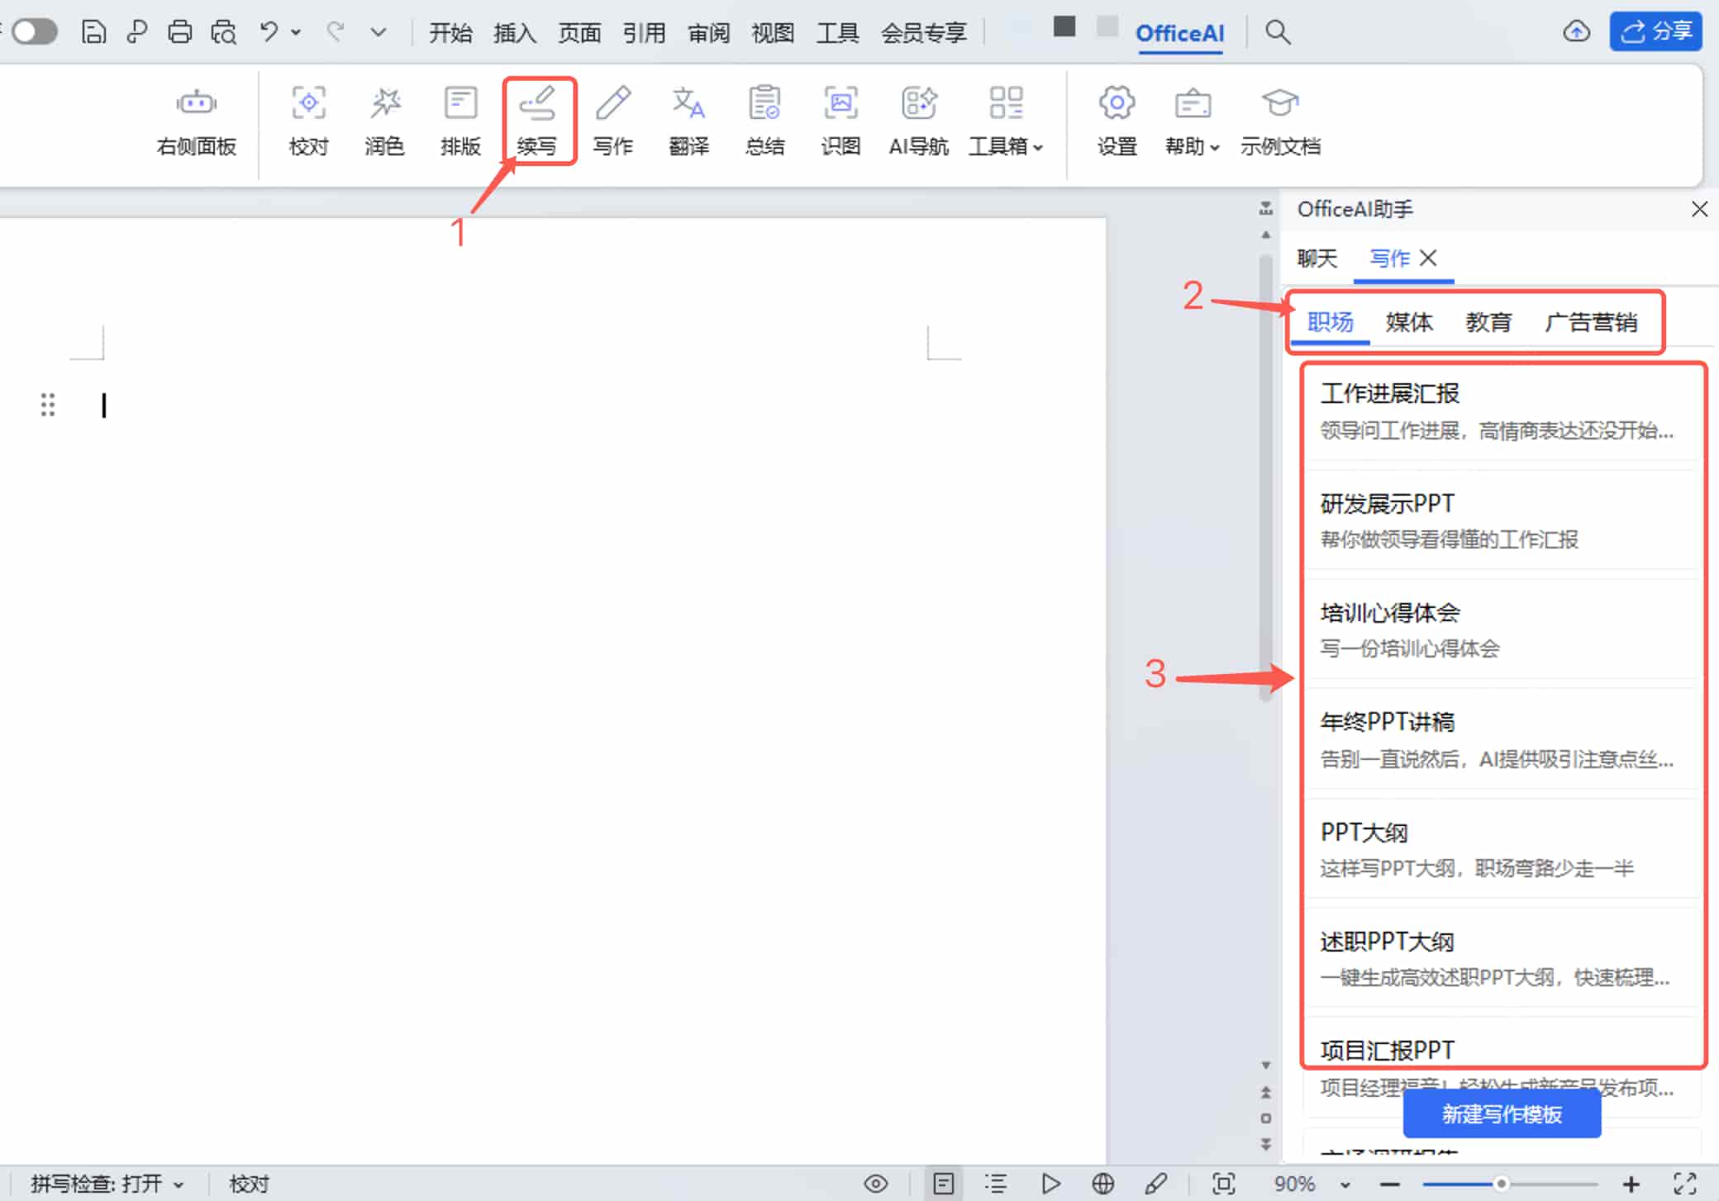1719x1201 pixels.
Task: Adjust the zoom slider in the status bar
Action: click(1500, 1183)
